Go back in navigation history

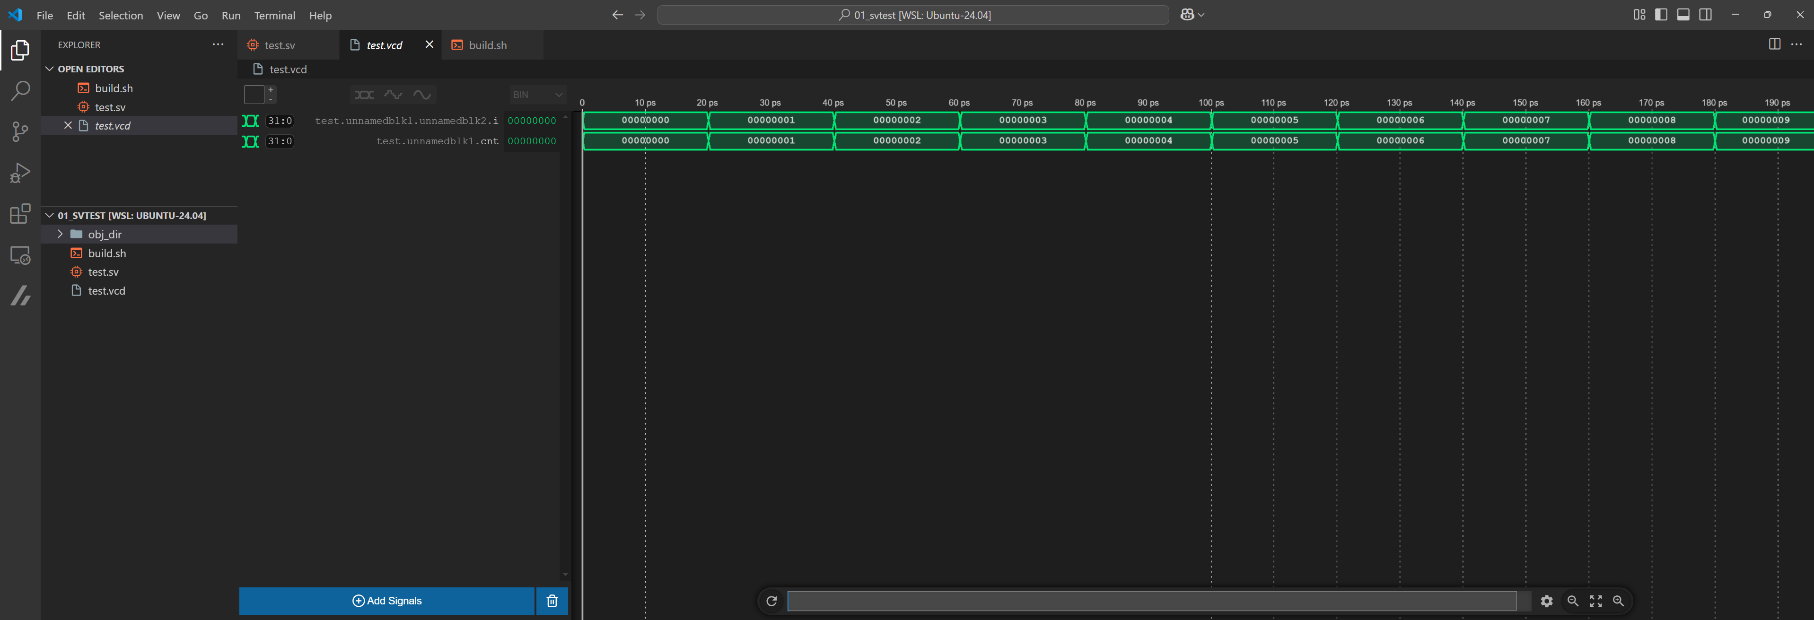click(x=618, y=15)
